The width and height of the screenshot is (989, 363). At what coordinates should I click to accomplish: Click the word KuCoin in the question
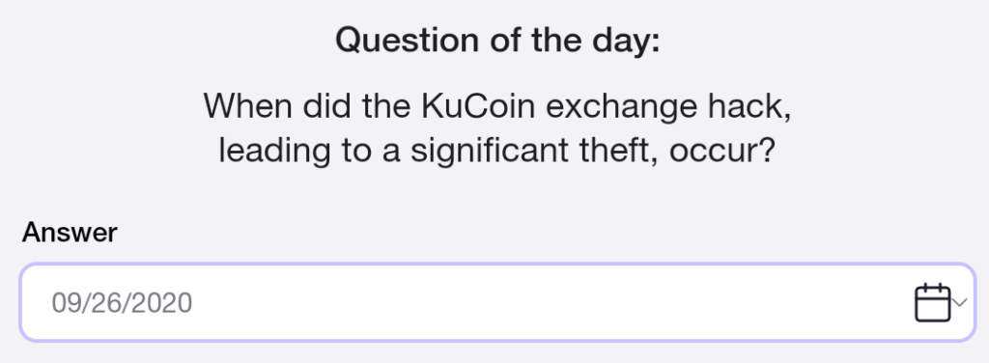pyautogui.click(x=477, y=105)
